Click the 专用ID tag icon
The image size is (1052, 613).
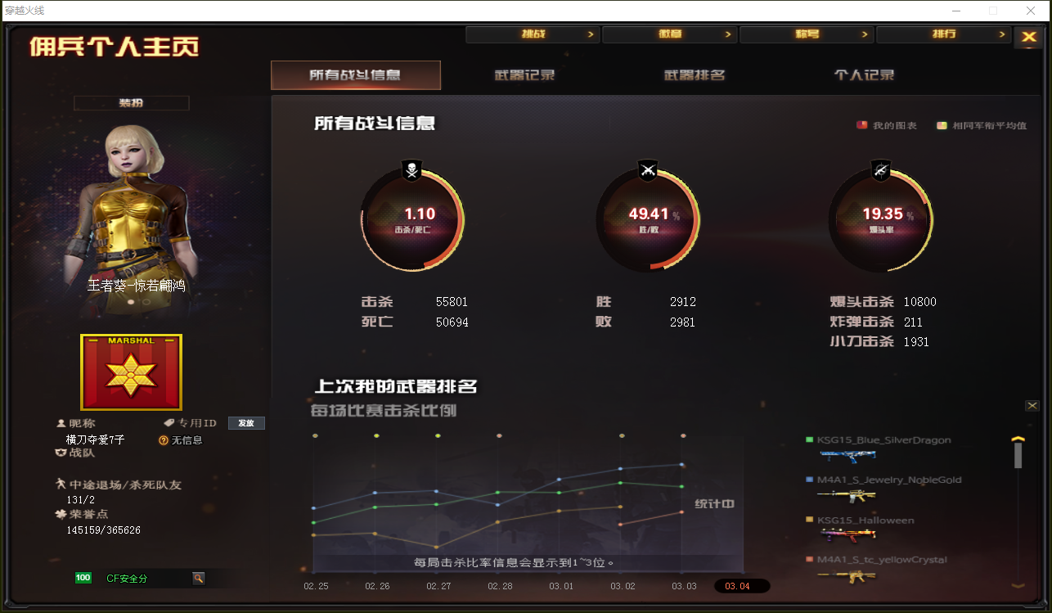[169, 423]
